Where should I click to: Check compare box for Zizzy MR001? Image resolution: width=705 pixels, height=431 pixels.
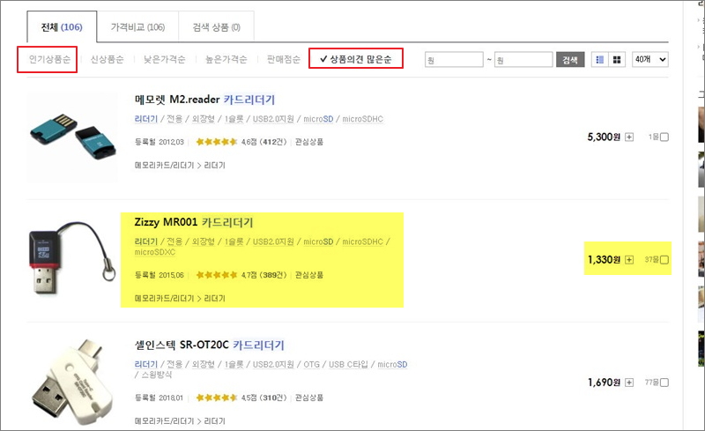click(x=664, y=260)
